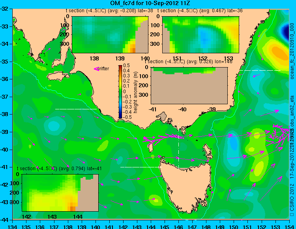
Task: Click the 'height anomaly (m)' color bar label
Action: click(x=135, y=92)
